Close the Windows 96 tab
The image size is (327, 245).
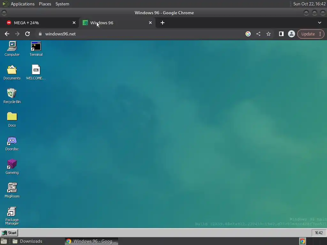tap(150, 23)
